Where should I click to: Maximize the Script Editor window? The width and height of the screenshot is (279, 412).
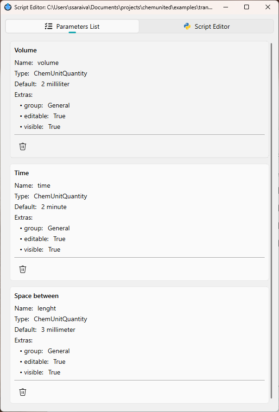pos(247,7)
